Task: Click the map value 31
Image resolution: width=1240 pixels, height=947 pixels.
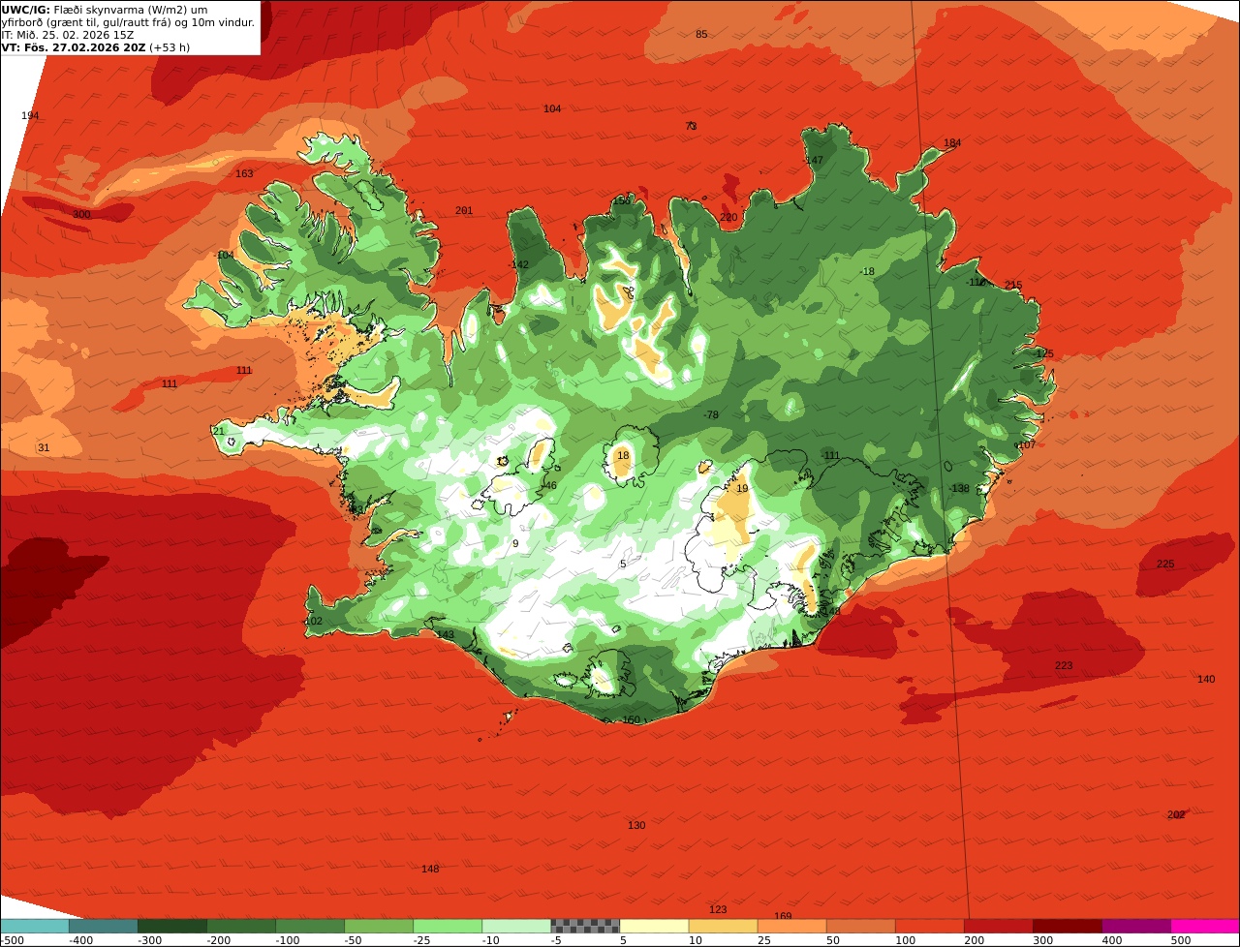Action: coord(43,447)
